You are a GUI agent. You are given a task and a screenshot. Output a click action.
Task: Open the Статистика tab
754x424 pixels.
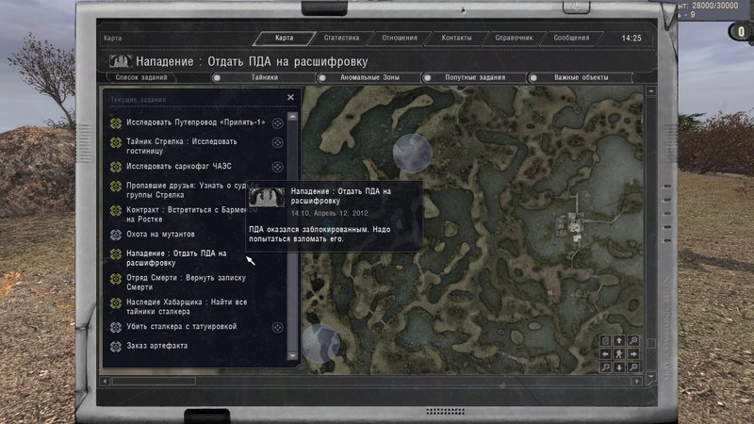point(341,39)
